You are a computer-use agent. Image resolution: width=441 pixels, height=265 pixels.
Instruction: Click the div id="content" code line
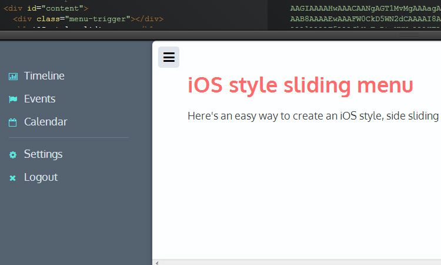46,9
